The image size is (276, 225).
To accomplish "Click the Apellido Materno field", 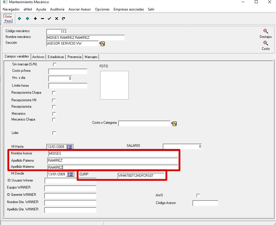I will tap(113, 167).
